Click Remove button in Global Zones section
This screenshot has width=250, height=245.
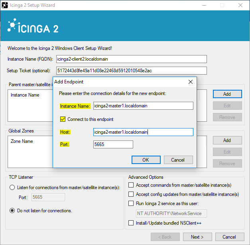(227, 164)
